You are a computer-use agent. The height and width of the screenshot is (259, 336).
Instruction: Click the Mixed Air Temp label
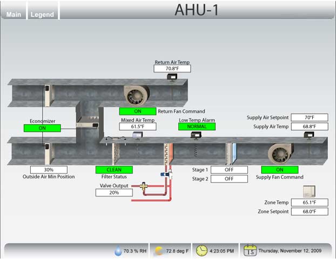[x=138, y=120]
